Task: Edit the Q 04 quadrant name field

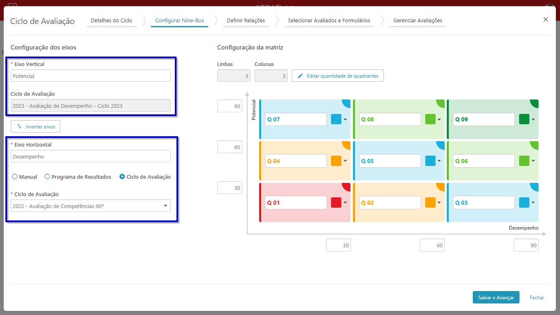Action: [x=296, y=161]
